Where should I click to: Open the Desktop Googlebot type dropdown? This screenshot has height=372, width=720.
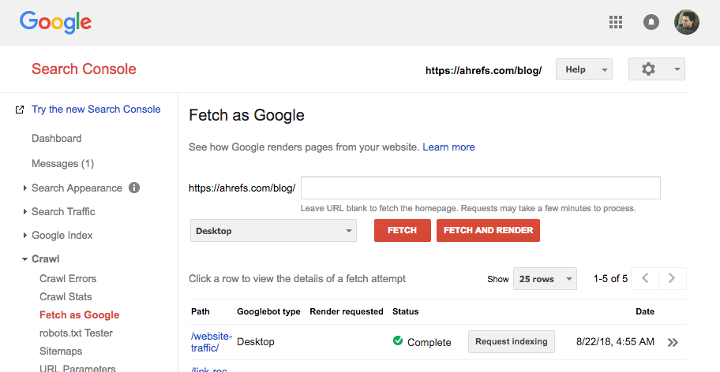tap(273, 231)
